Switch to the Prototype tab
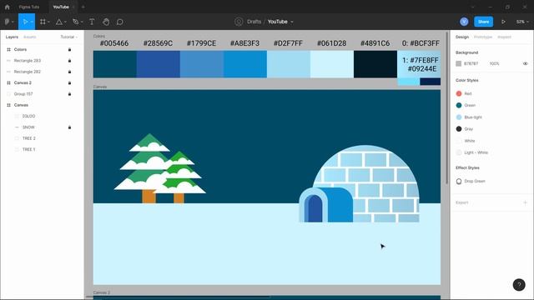 (x=483, y=37)
